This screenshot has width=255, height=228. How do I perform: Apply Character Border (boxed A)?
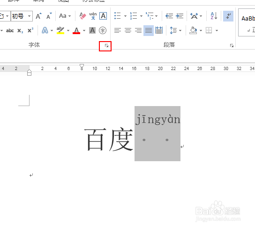tap(103, 16)
